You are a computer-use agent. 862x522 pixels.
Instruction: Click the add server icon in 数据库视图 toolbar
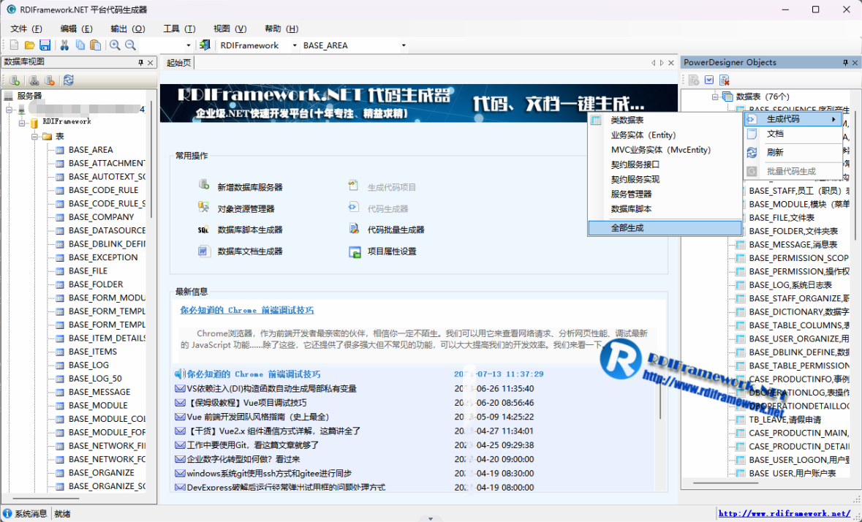(x=14, y=80)
